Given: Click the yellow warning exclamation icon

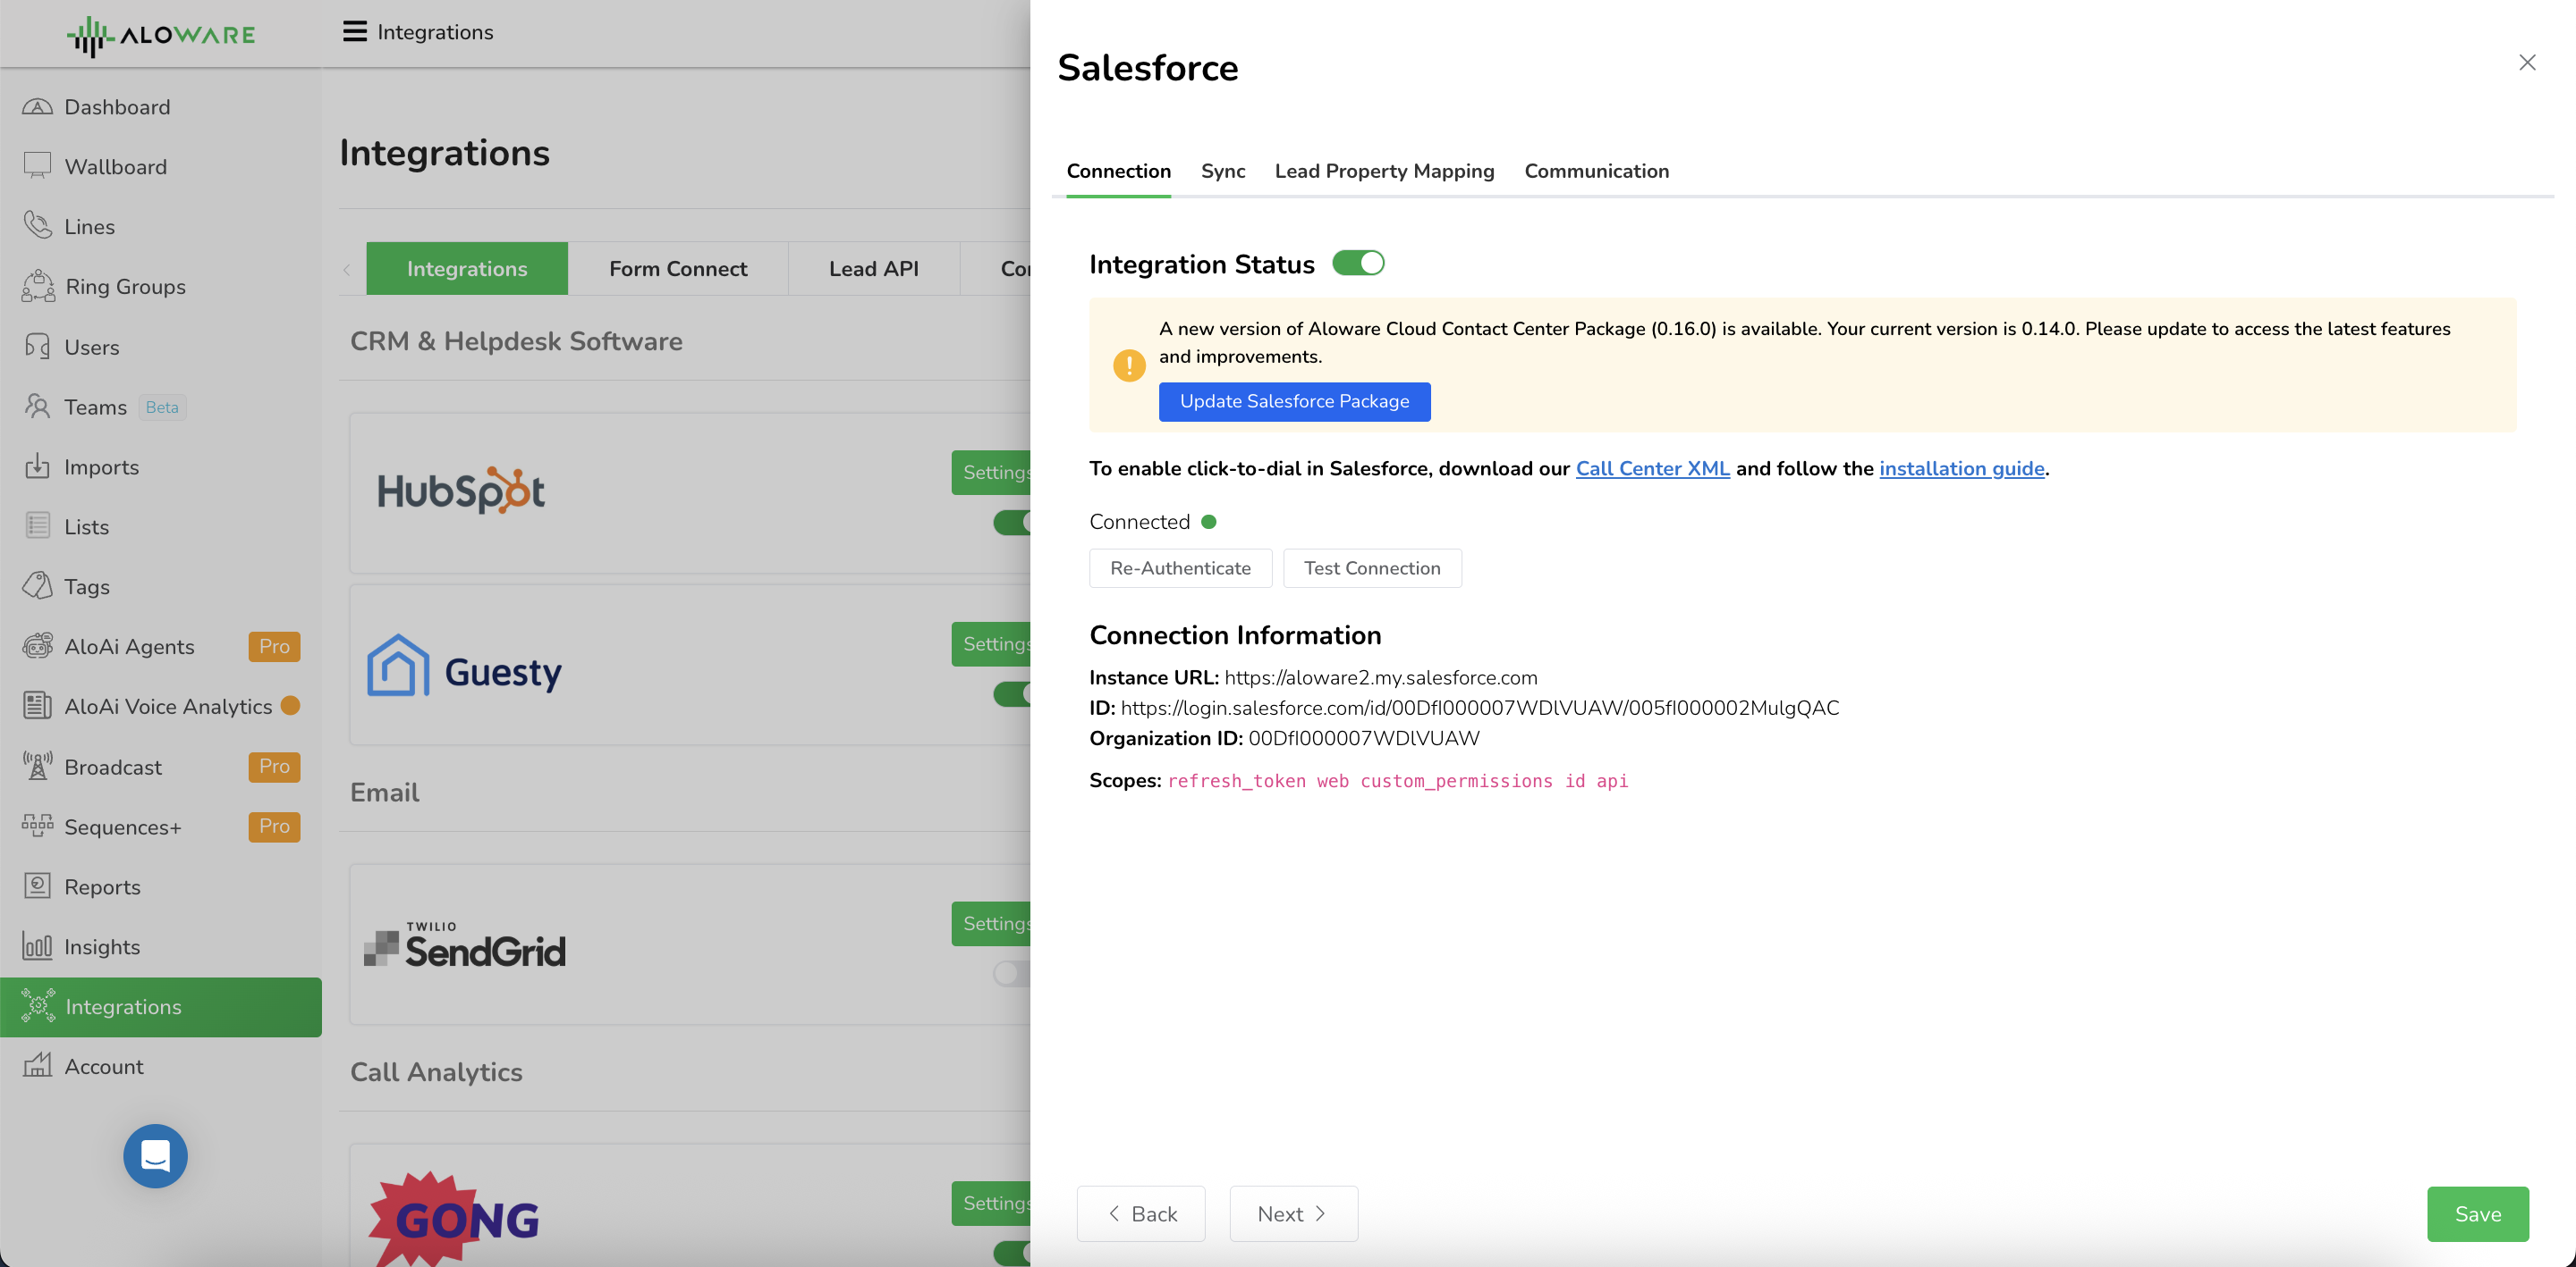Looking at the screenshot, I should tap(1129, 365).
